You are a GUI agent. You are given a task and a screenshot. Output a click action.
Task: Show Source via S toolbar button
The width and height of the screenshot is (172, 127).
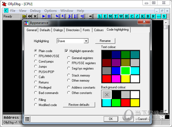[164, 16]
